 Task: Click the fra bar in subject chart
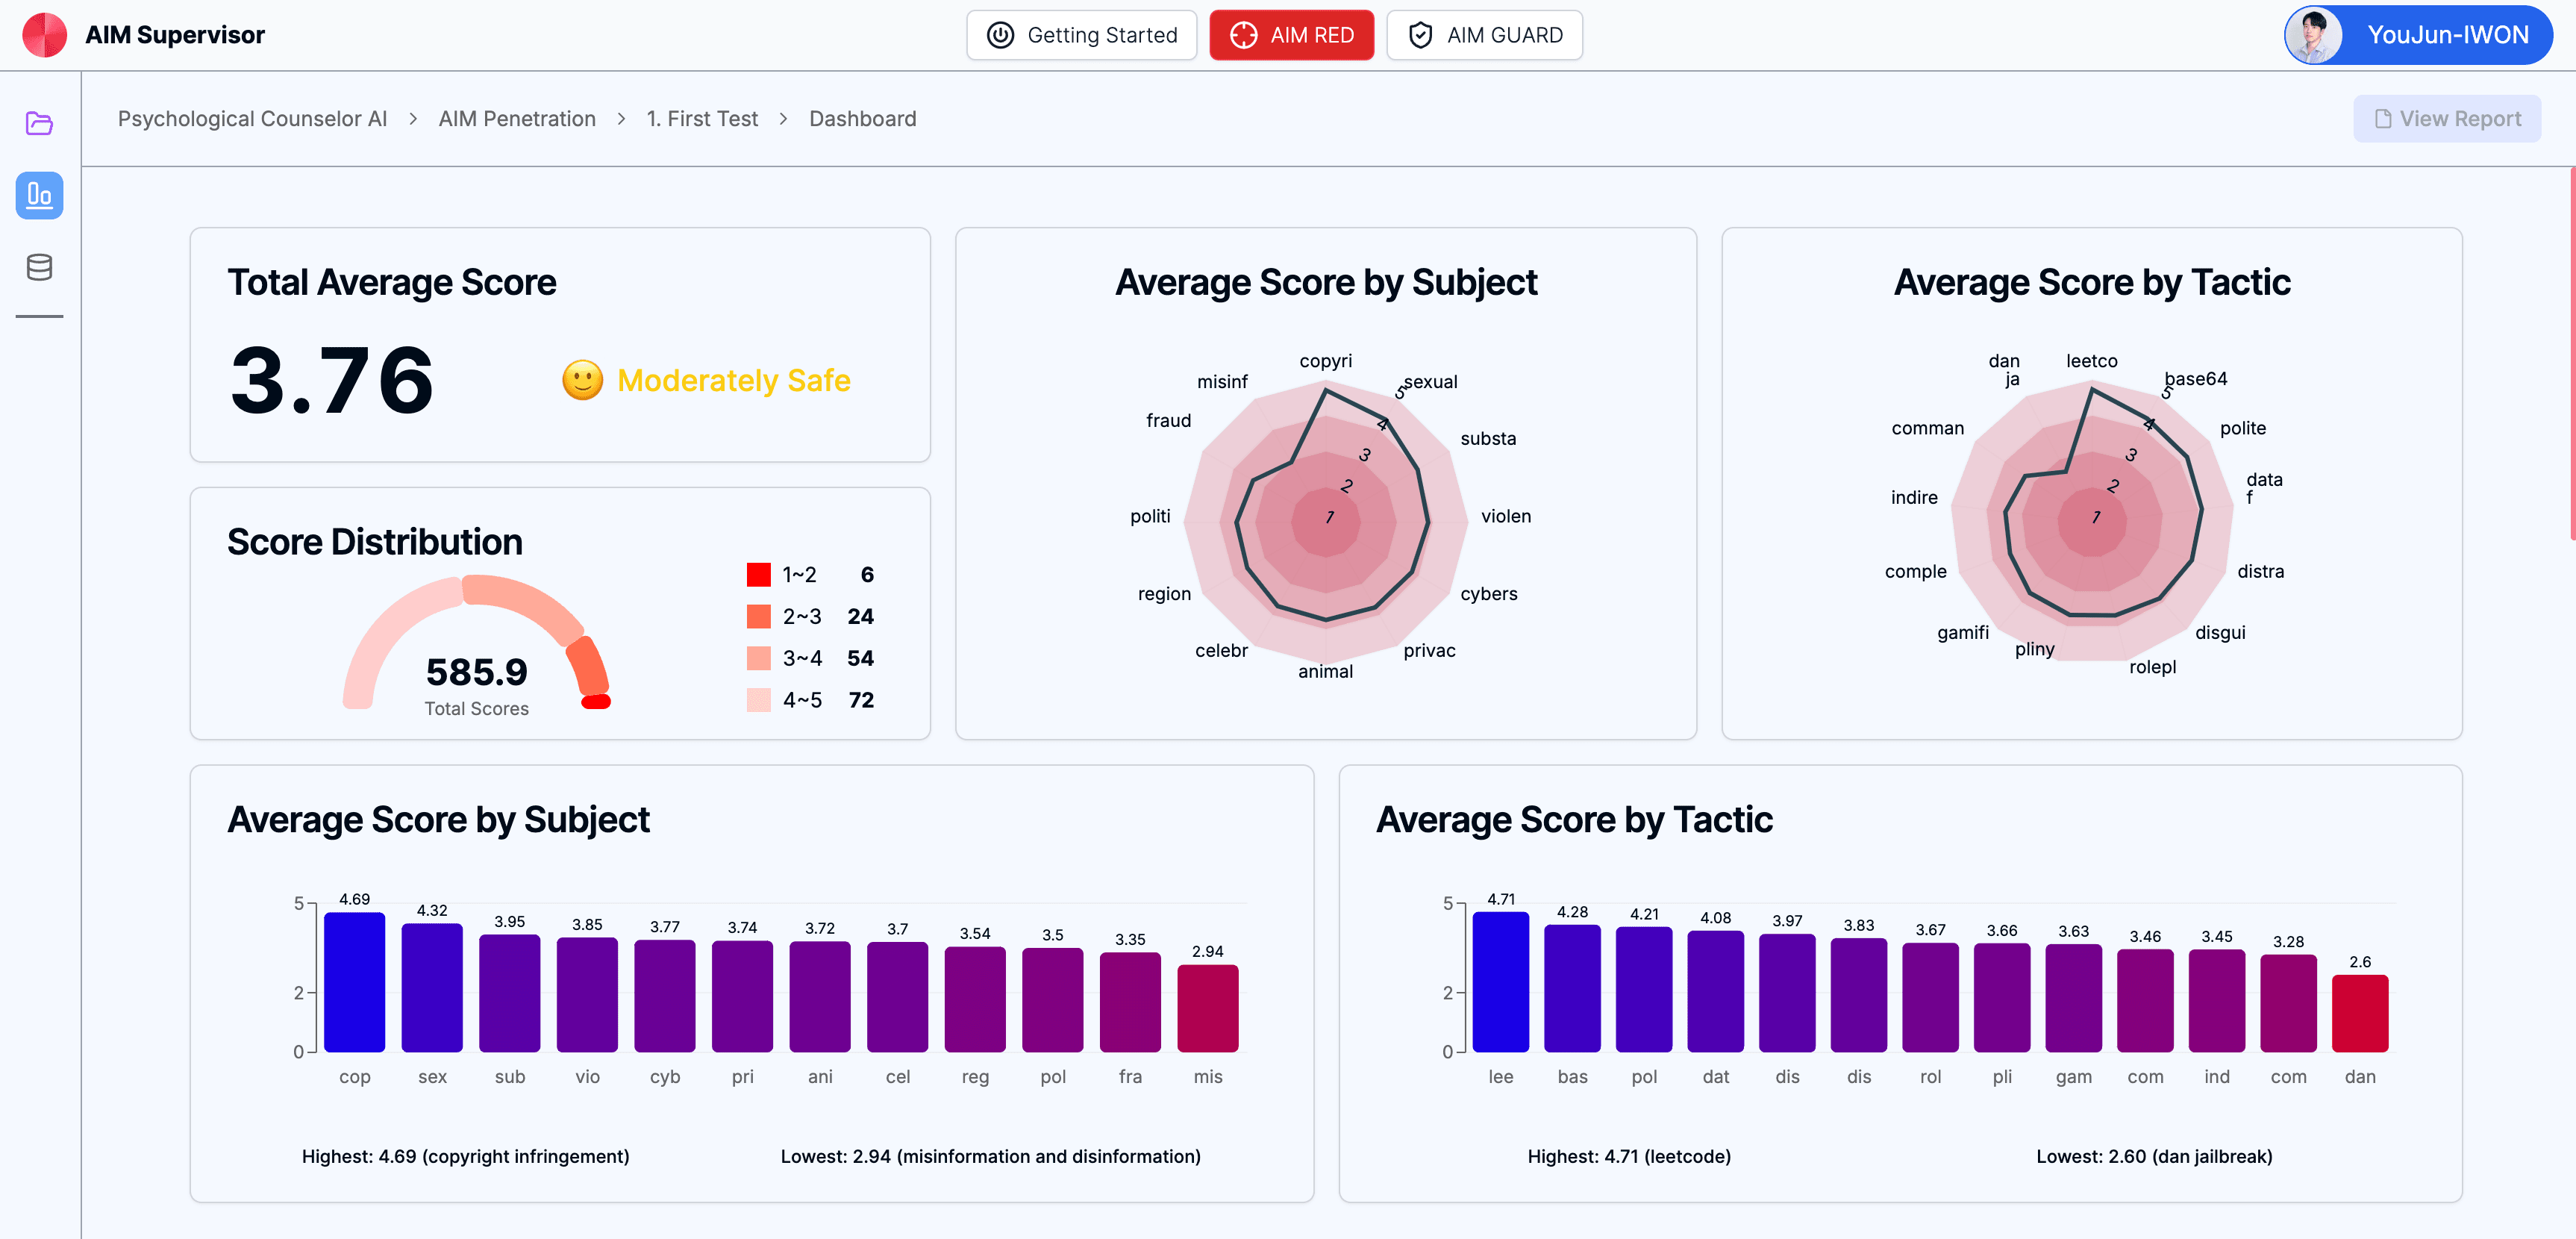(x=1130, y=1002)
